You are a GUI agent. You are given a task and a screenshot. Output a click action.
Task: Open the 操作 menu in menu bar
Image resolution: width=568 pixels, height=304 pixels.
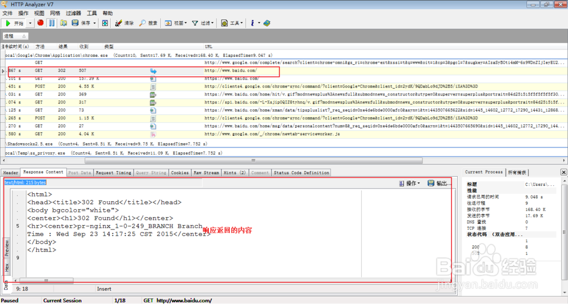pyautogui.click(x=23, y=14)
